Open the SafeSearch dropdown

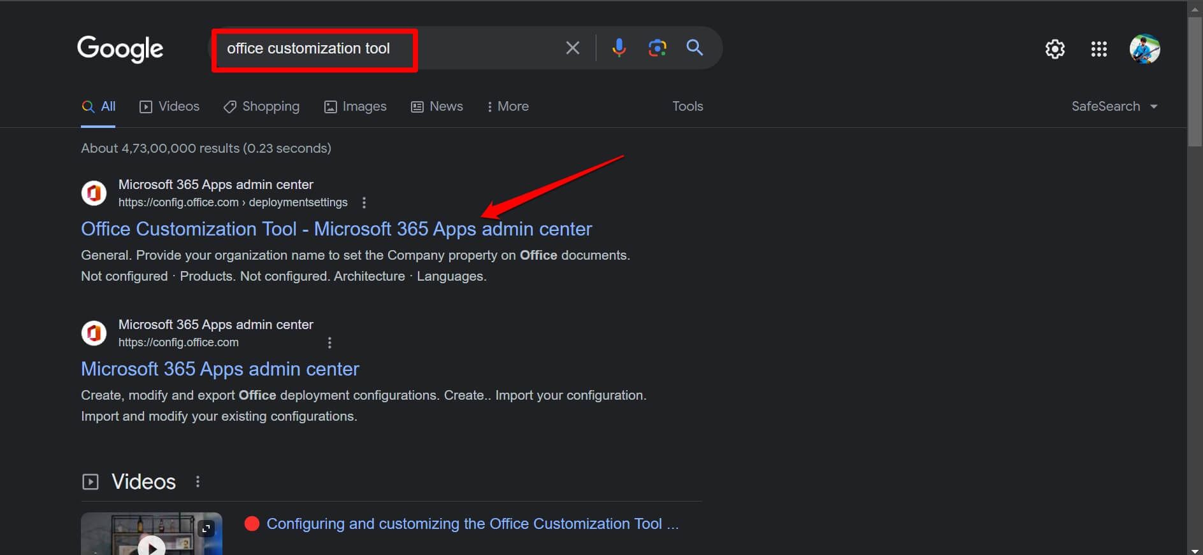click(1114, 106)
